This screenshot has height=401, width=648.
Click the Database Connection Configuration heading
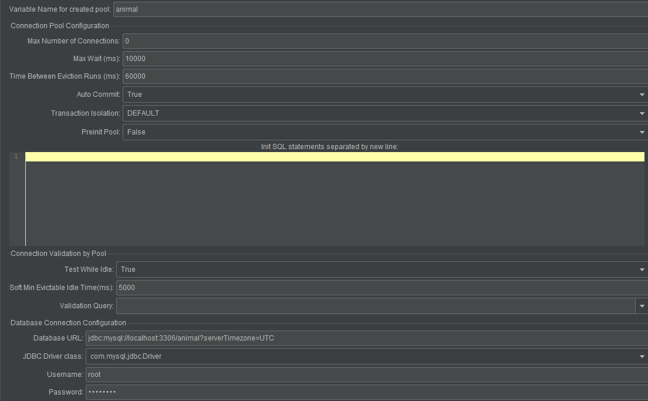point(68,323)
